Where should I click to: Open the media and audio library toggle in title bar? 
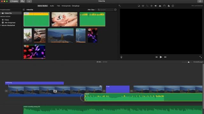(x=23, y=1)
